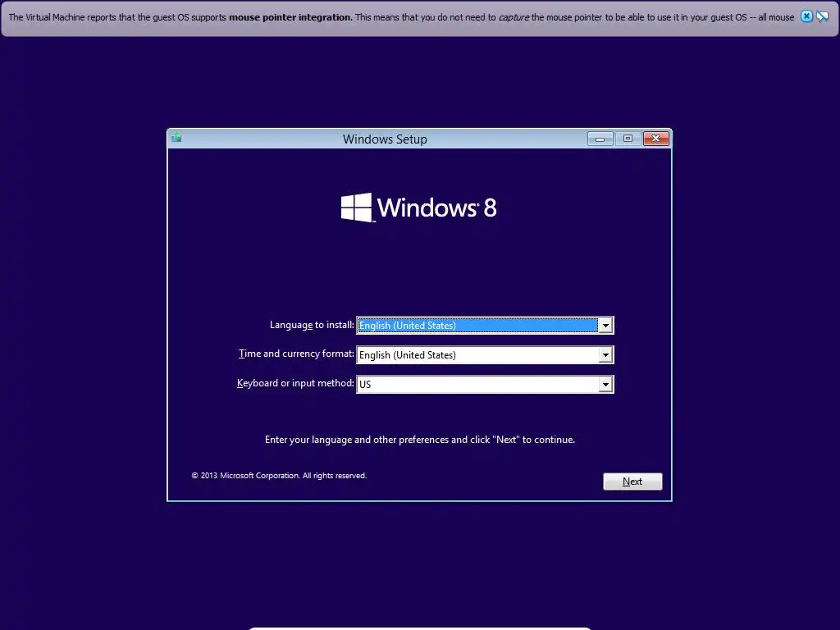The width and height of the screenshot is (840, 630).
Task: Click the Language to install label
Action: point(312,325)
